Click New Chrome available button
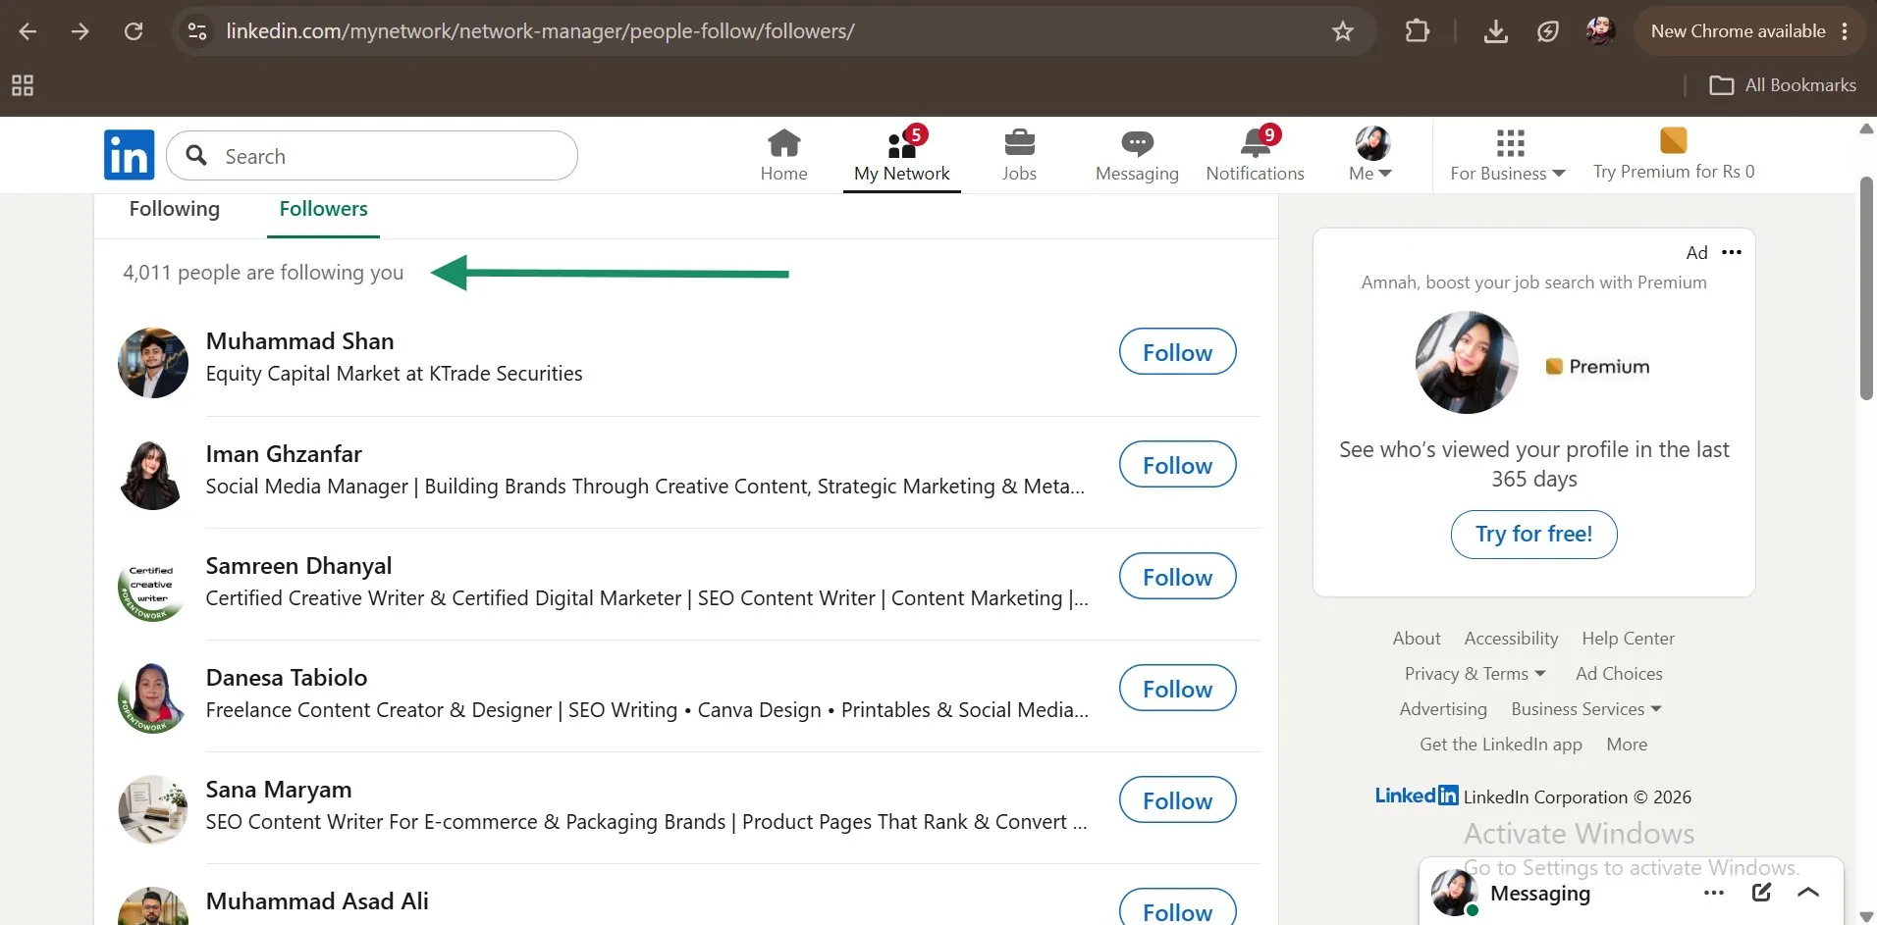1877x925 pixels. 1749,31
